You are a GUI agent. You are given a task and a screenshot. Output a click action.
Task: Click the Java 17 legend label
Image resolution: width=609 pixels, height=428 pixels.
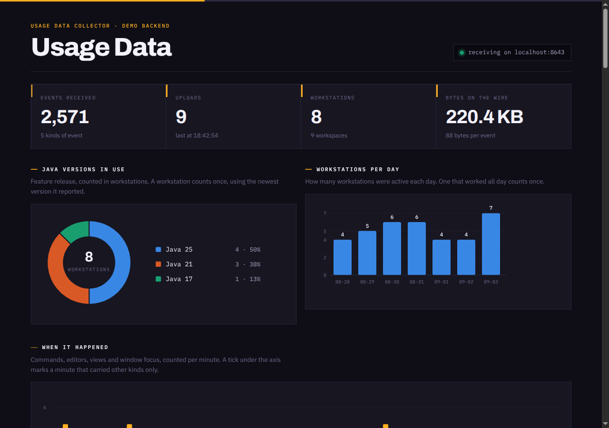pyautogui.click(x=179, y=279)
